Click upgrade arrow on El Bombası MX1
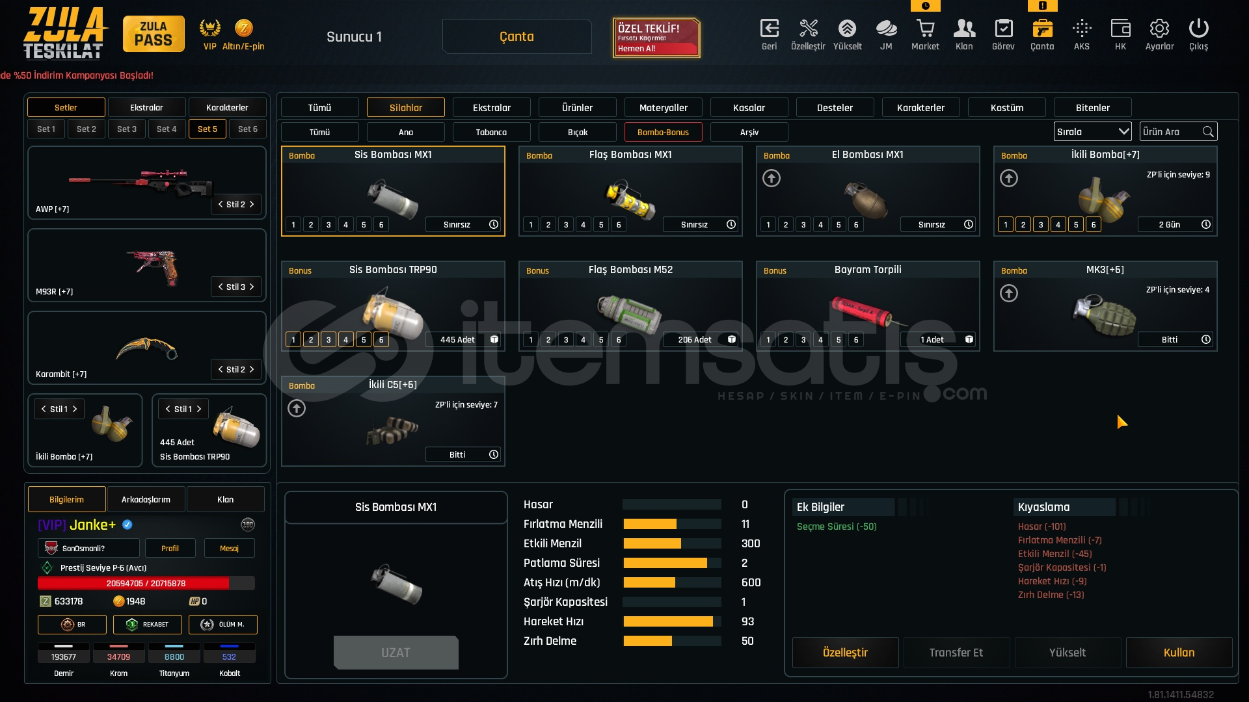 (x=772, y=178)
